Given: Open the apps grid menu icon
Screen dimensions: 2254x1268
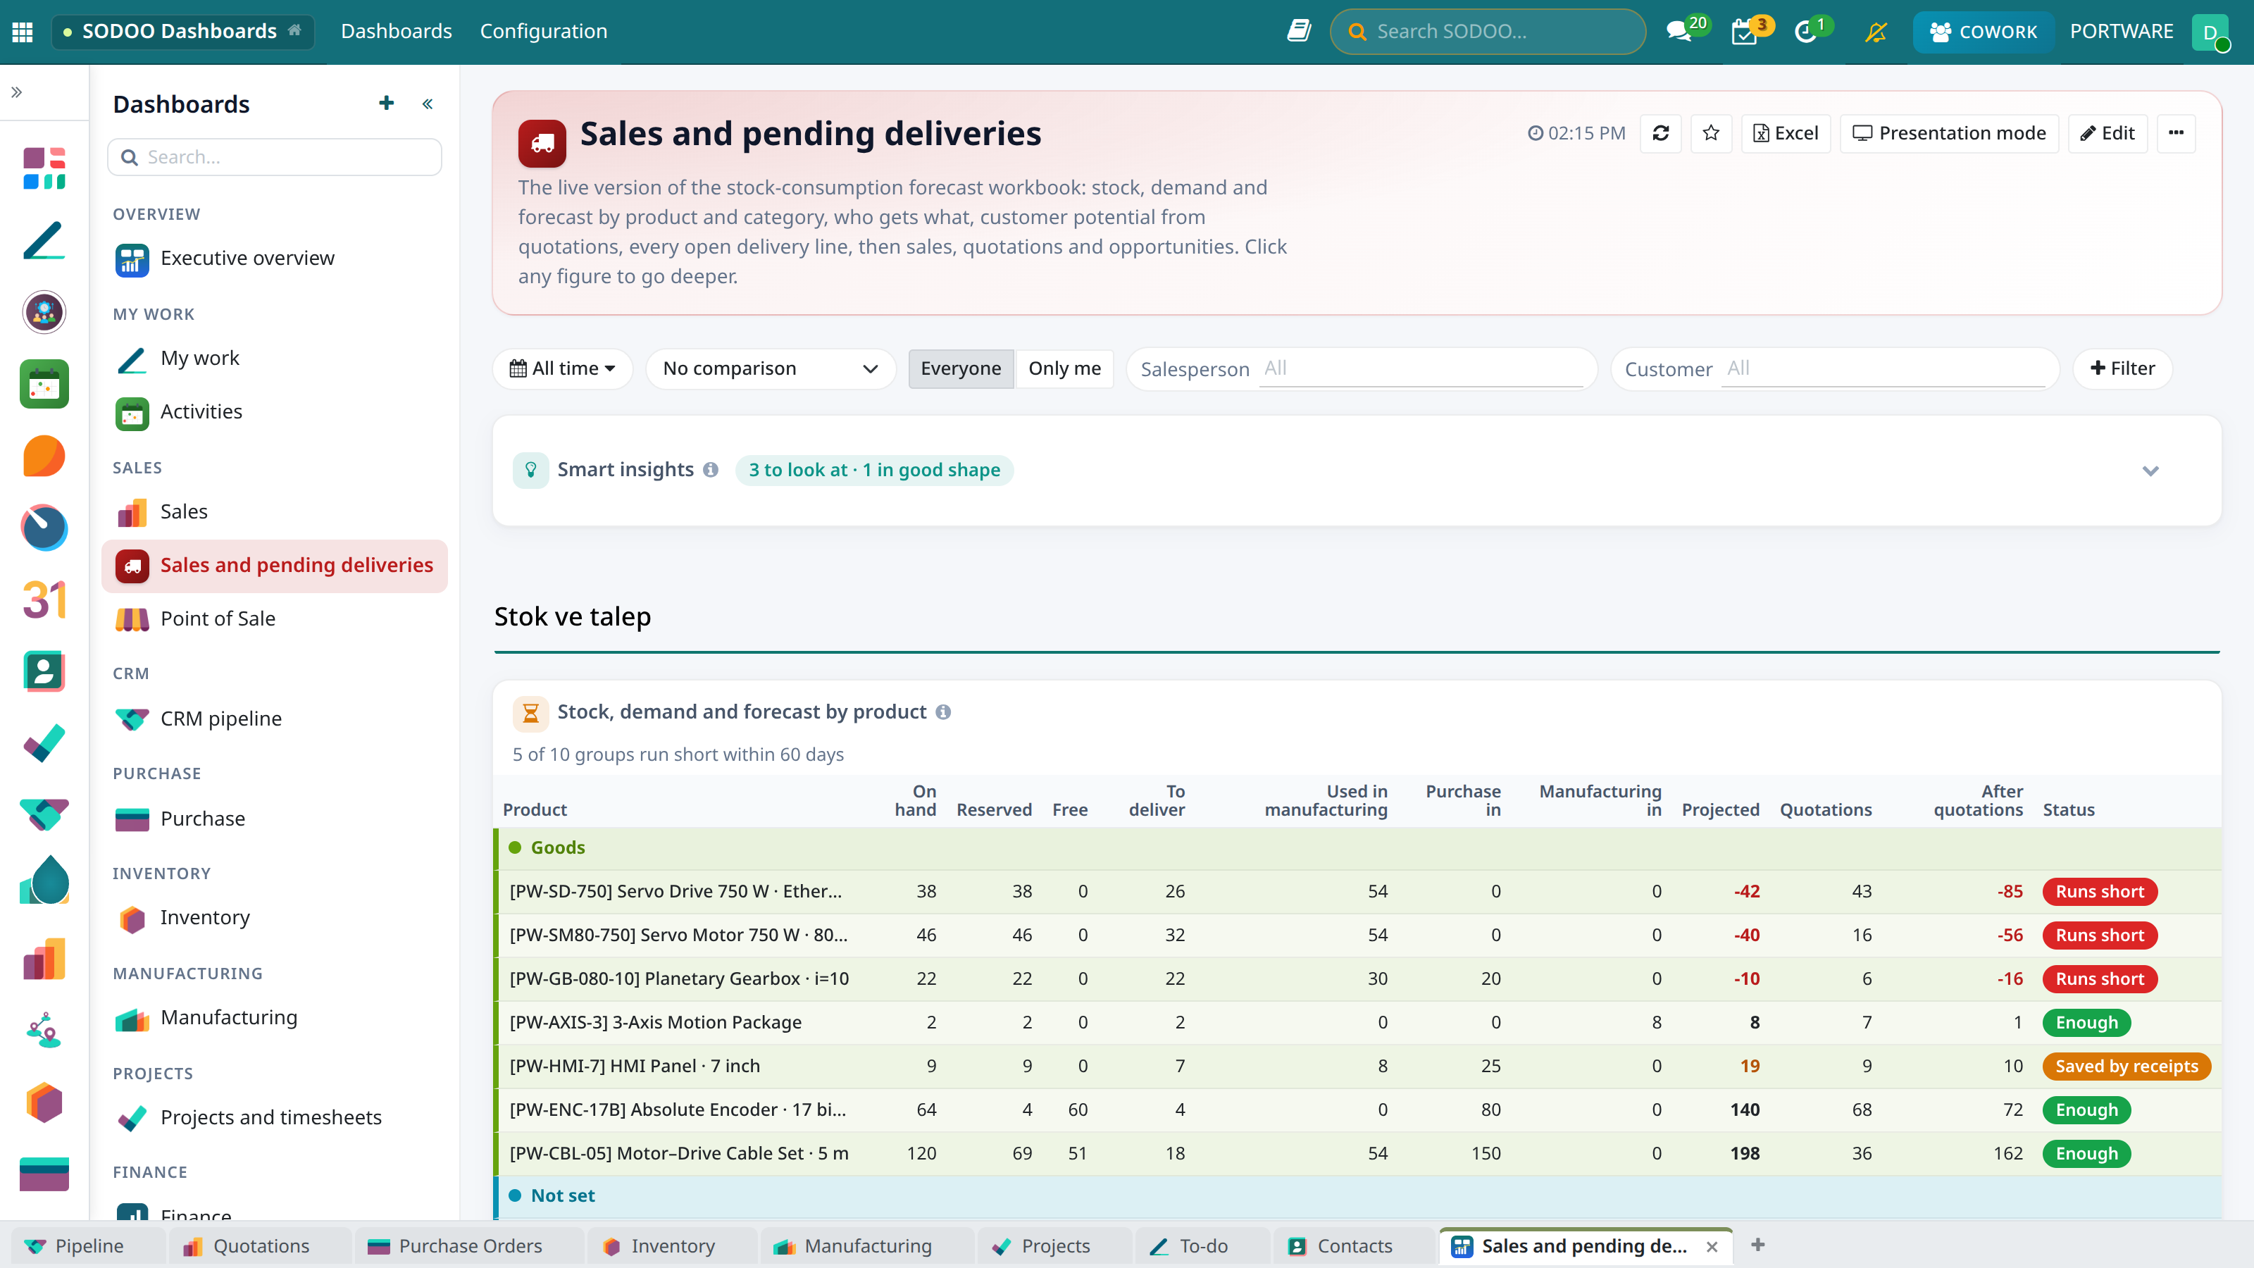Looking at the screenshot, I should point(23,32).
